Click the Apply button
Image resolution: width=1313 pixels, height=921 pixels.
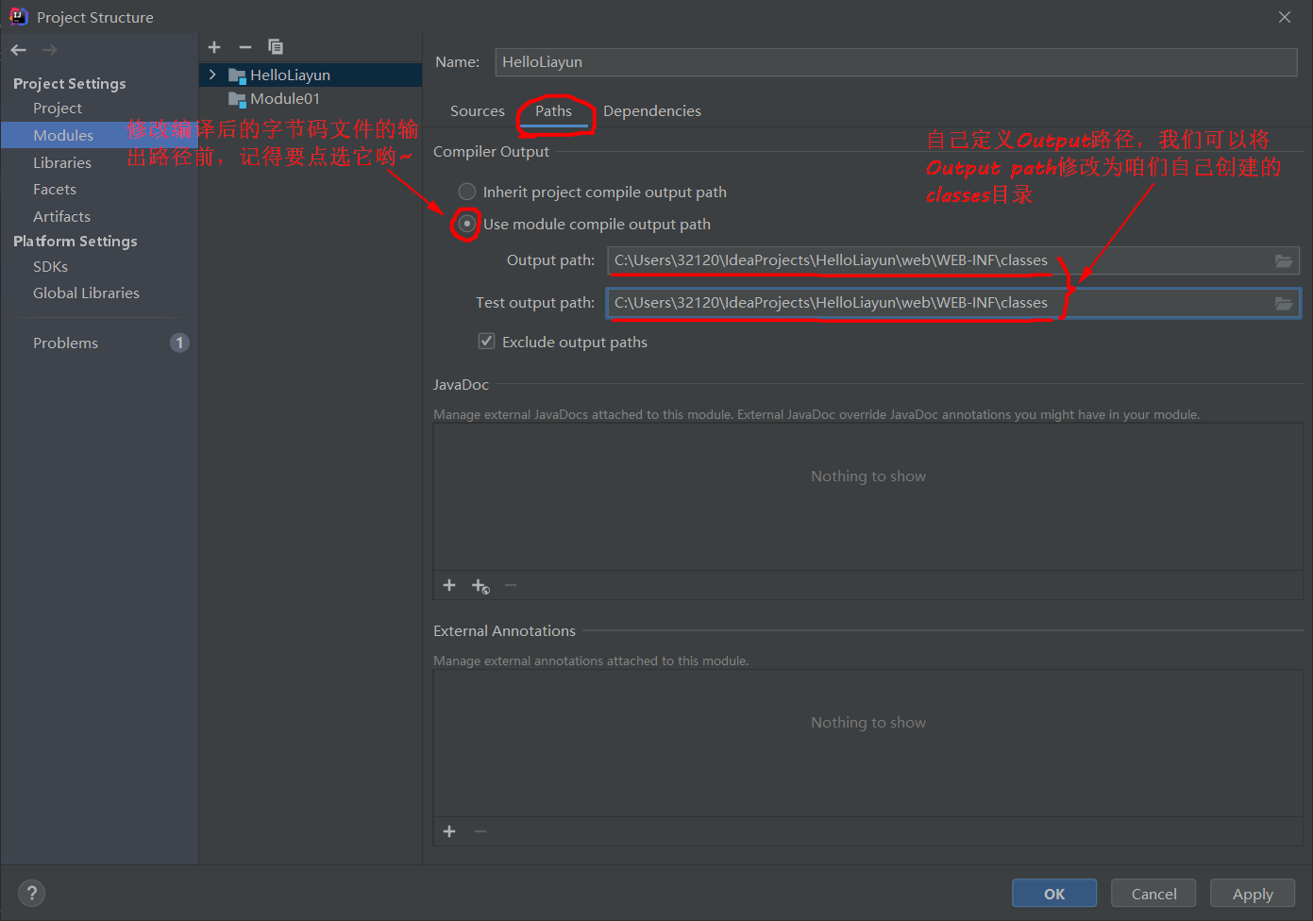(1253, 894)
